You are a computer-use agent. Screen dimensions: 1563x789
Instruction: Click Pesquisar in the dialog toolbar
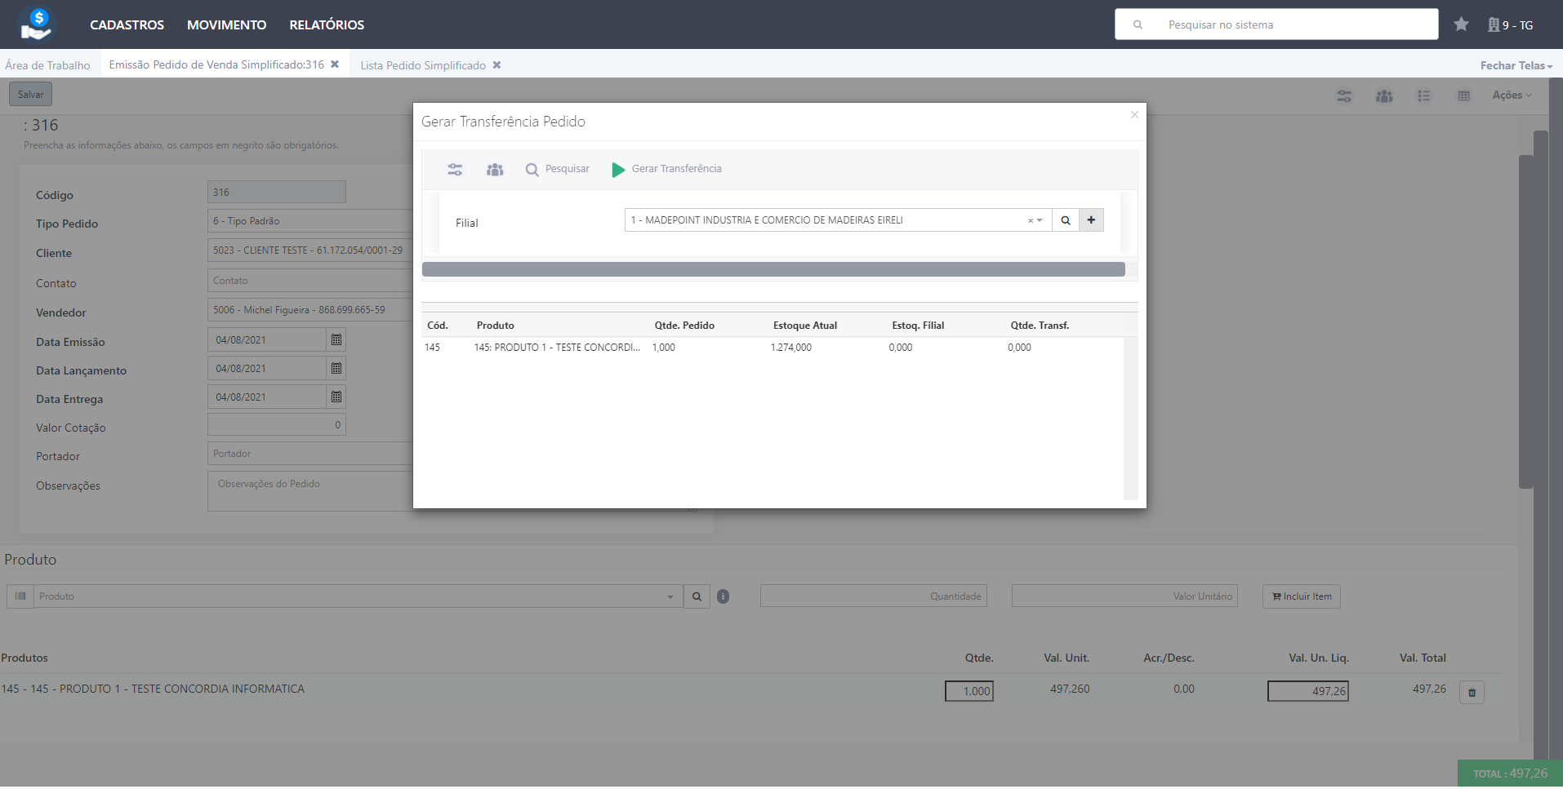(558, 169)
